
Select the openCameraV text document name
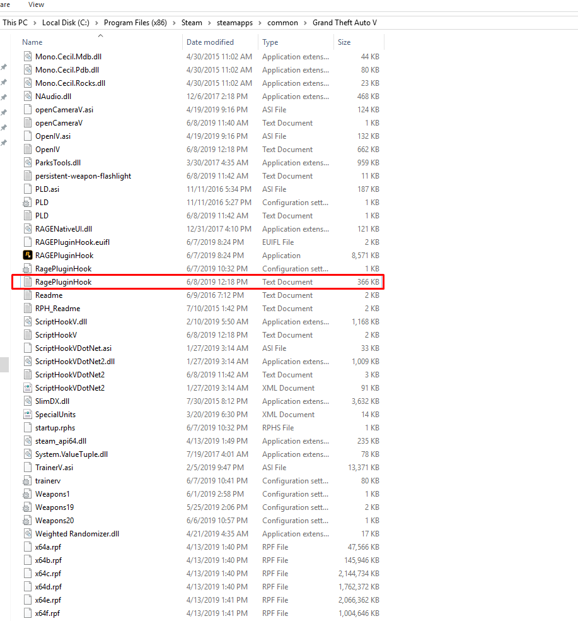point(59,123)
